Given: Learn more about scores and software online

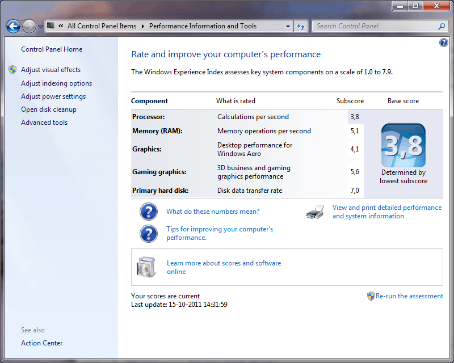Looking at the screenshot, I should pyautogui.click(x=224, y=268).
